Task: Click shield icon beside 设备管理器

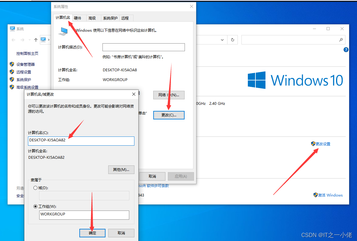Action: 12,64
